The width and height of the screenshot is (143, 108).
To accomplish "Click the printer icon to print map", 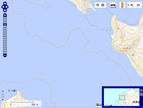I will 113,5.
